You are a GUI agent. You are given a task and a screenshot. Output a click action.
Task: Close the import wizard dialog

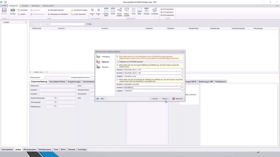(x=183, y=51)
